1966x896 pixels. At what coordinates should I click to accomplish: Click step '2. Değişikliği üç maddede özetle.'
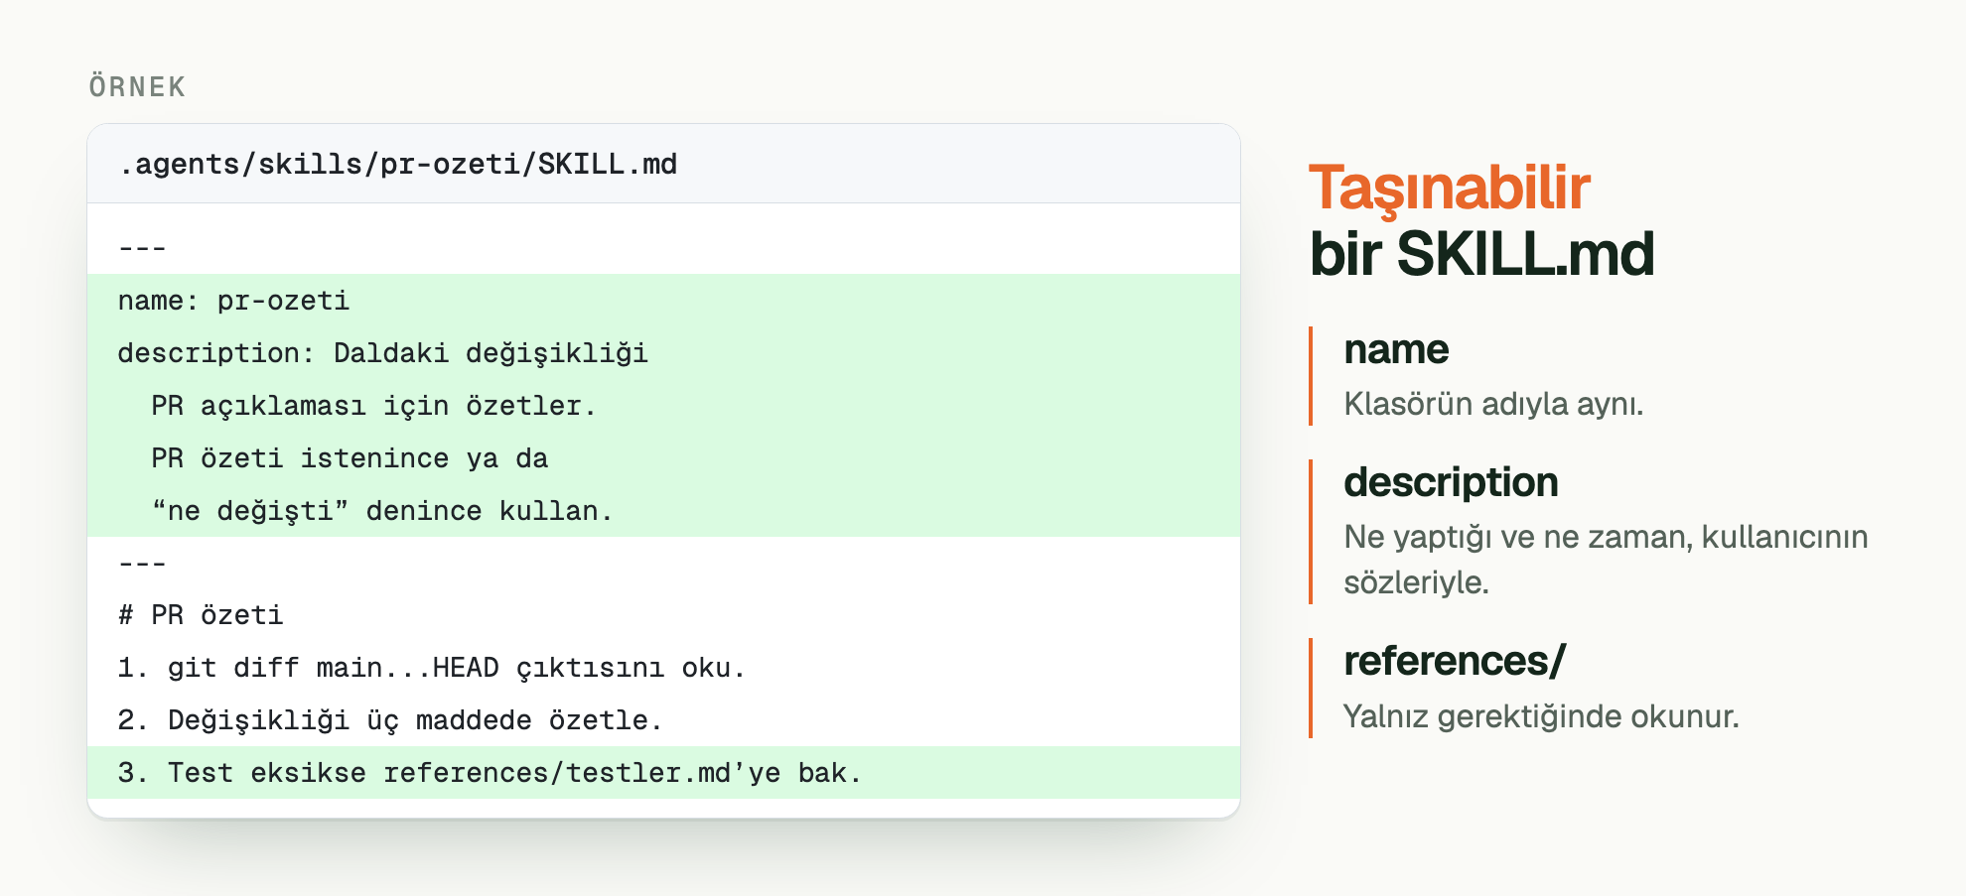389,720
